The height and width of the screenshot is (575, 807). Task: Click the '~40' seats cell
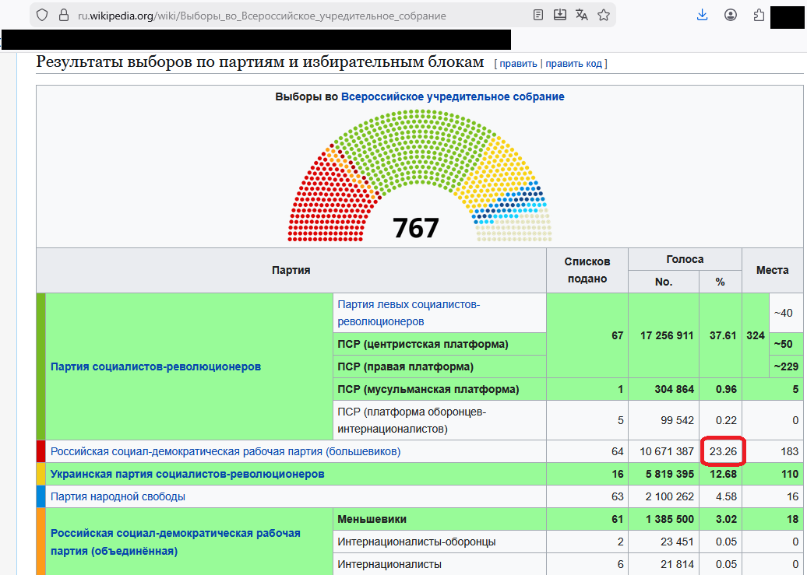pyautogui.click(x=787, y=313)
